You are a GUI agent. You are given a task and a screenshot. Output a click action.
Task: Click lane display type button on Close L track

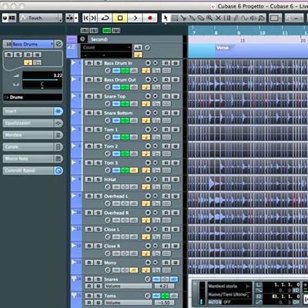click(x=156, y=236)
